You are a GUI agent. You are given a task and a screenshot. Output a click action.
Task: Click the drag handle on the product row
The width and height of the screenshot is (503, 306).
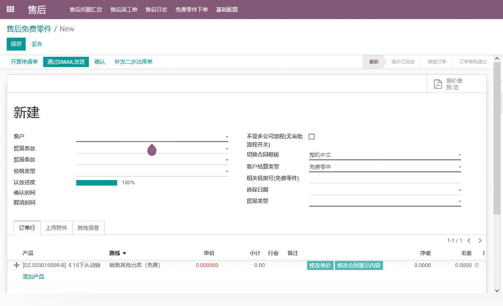pyautogui.click(x=16, y=265)
